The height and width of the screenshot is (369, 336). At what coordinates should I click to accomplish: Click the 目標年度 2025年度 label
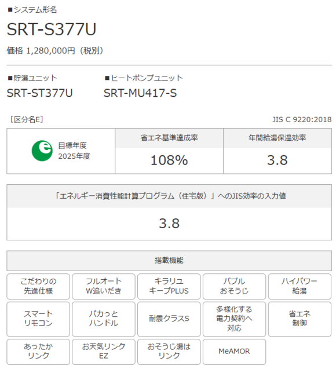click(74, 151)
